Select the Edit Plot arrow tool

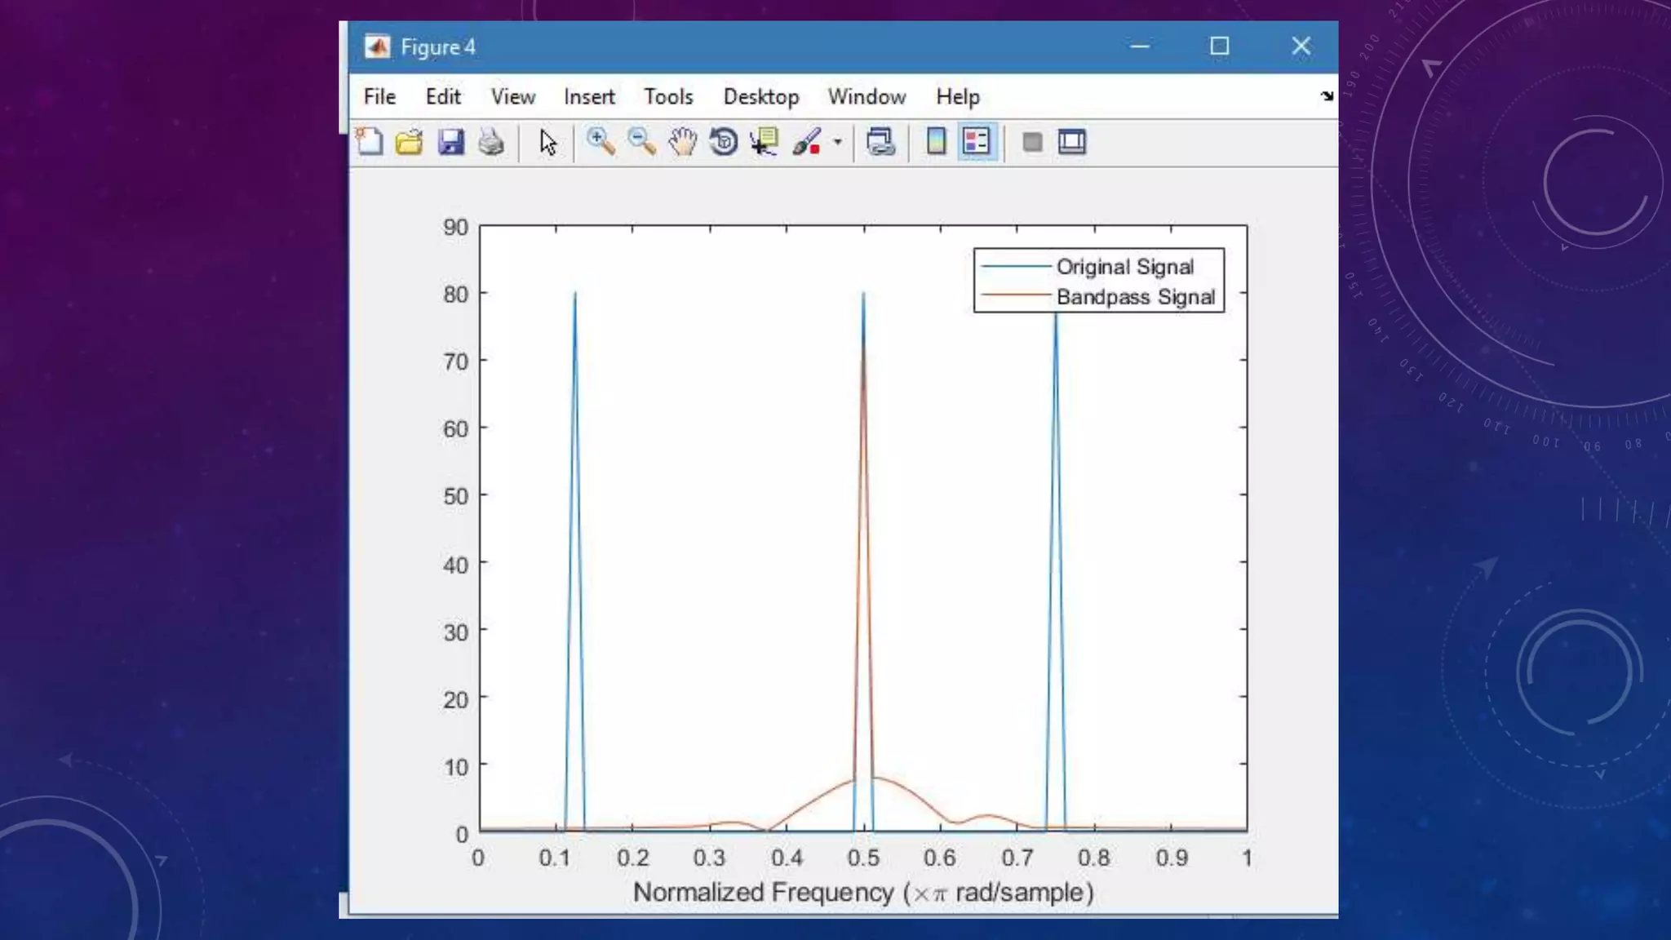click(547, 142)
